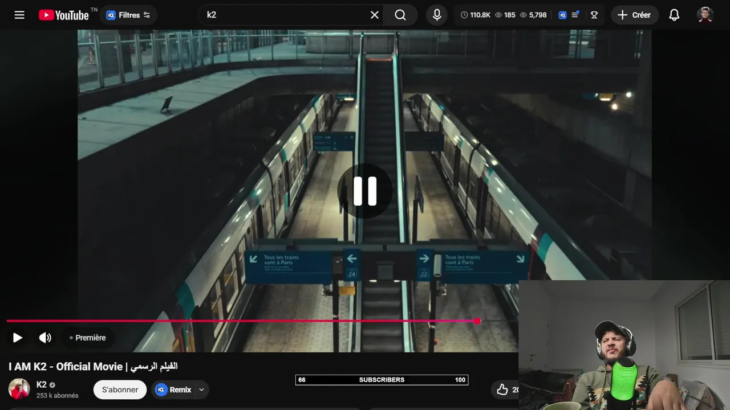Like the video with thumbs-up
The height and width of the screenshot is (410, 730).
click(x=502, y=389)
